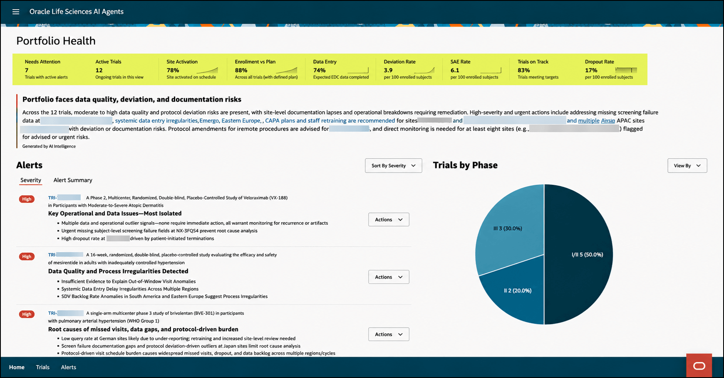The image size is (724, 378).
Task: Go to Home in the bottom navigation
Action: (17, 367)
